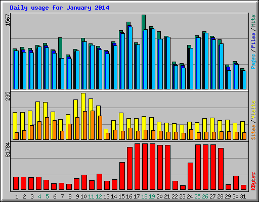This screenshot has height=202, width=259.
Task: Click the tallest green hits bar for day 18
Action: pyautogui.click(x=144, y=22)
